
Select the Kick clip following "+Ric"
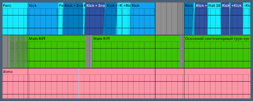coord(143,18)
